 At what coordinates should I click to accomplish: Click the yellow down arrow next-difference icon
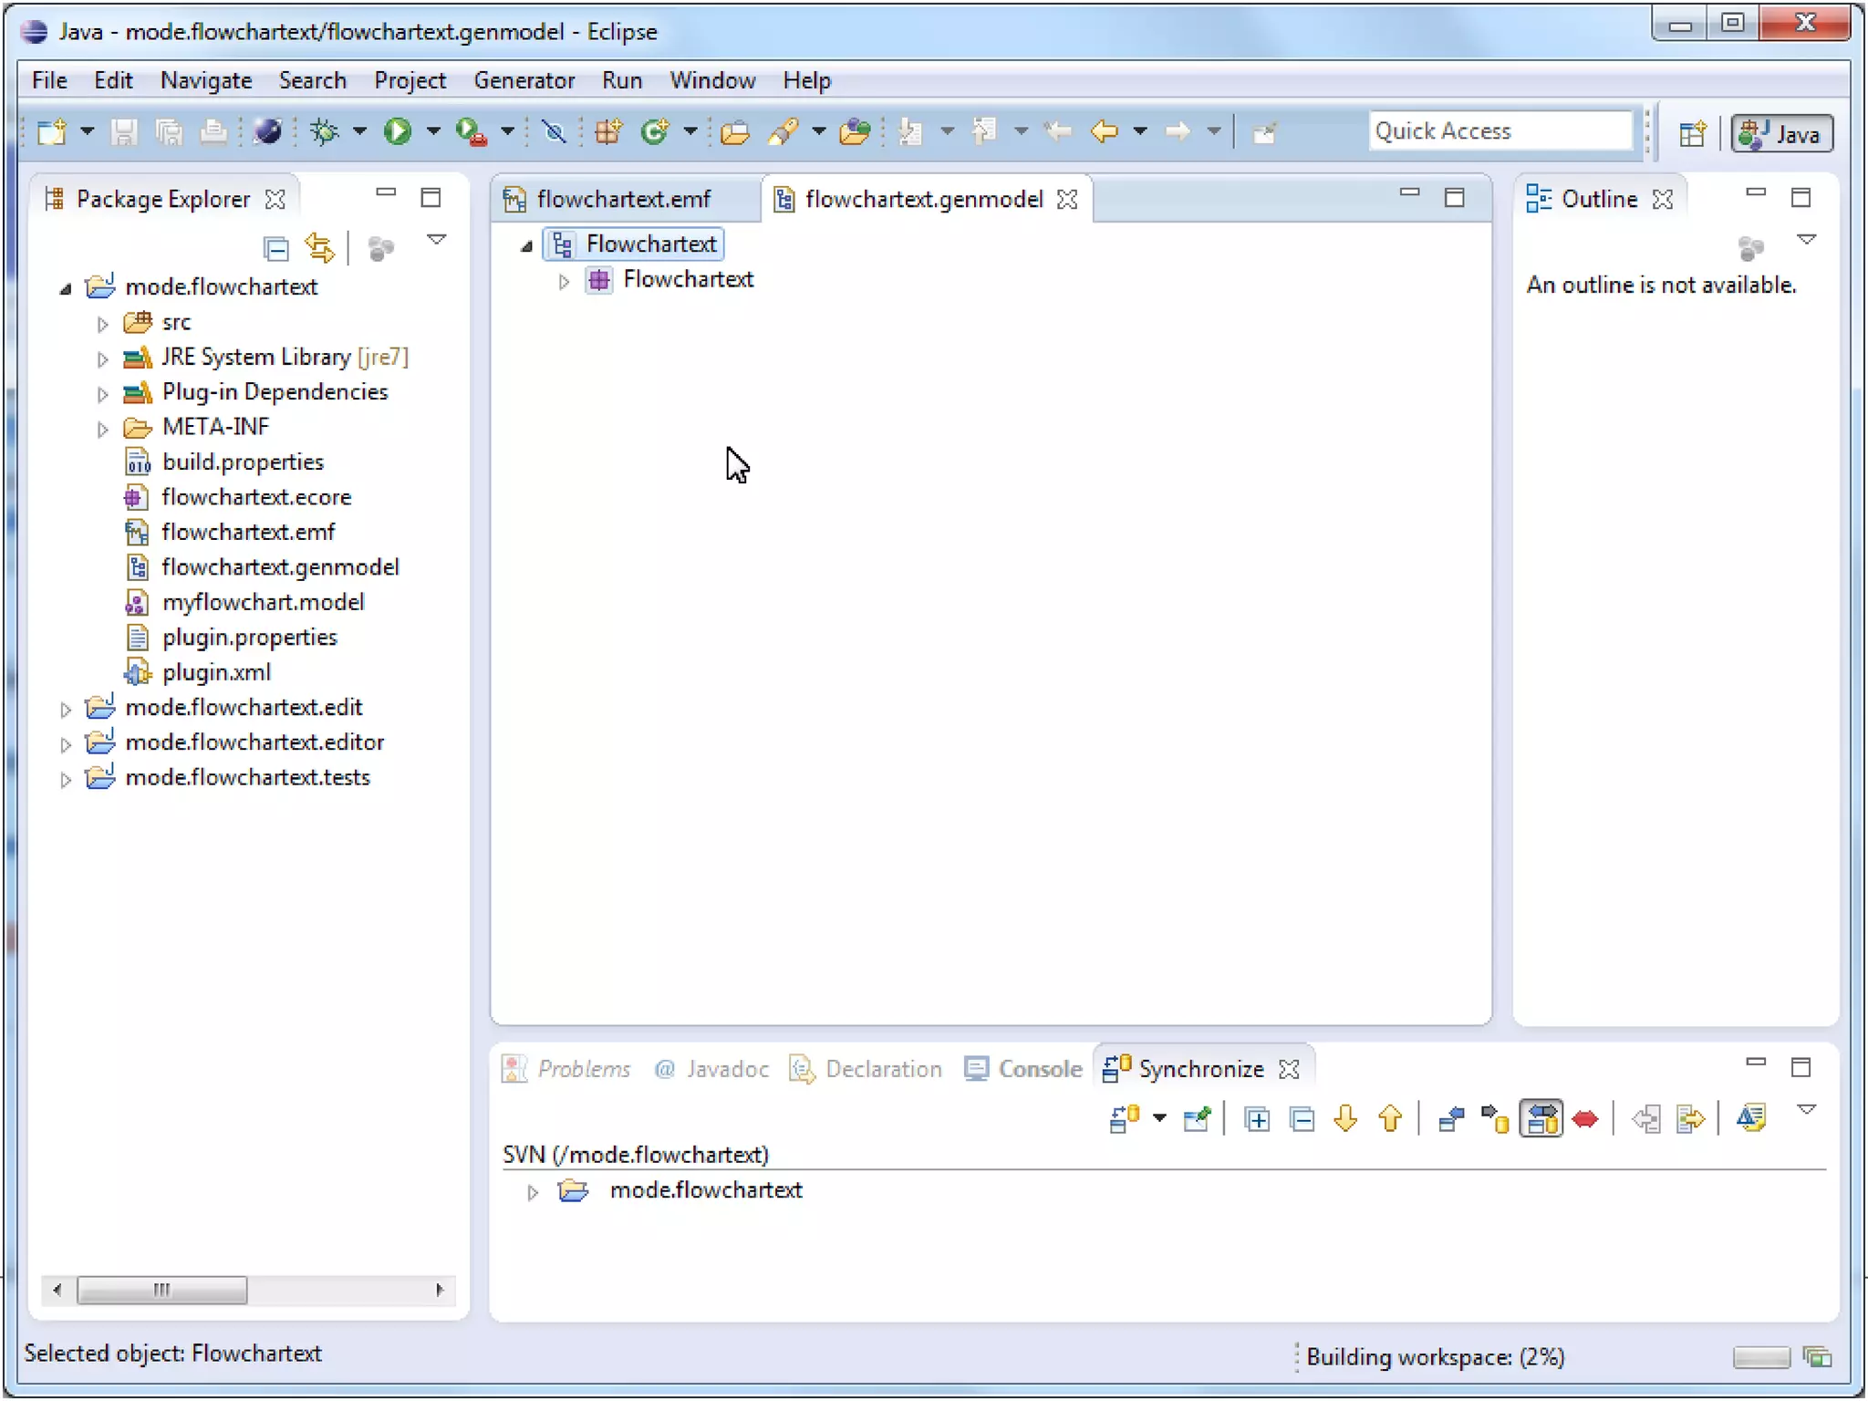[1345, 1119]
